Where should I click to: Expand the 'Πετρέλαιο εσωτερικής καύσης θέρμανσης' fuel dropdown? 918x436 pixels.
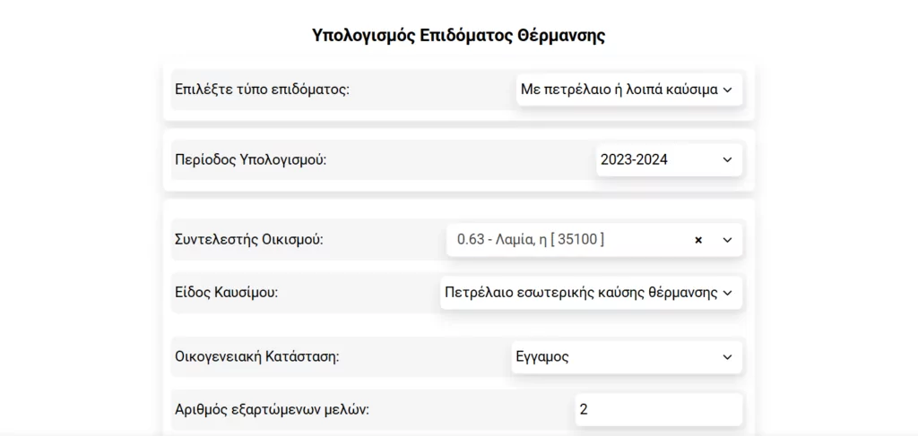[581, 293]
